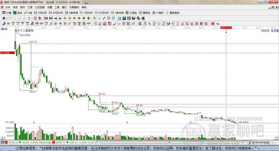
Task: Toggle the 权 rights-adjustment button
Action: 36,18
